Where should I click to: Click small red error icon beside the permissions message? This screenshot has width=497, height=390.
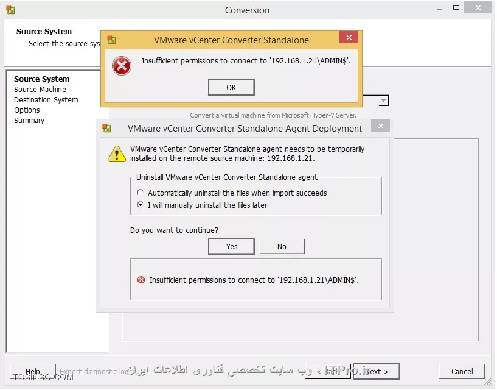(141, 280)
